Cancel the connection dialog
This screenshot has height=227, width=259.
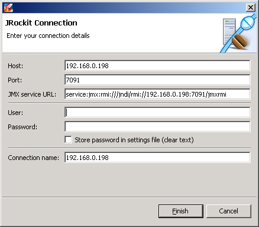[229, 211]
